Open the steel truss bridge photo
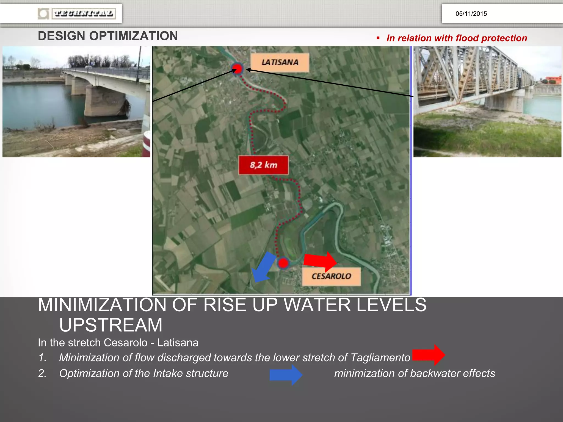Viewport: 563px width, 422px height. click(x=487, y=102)
